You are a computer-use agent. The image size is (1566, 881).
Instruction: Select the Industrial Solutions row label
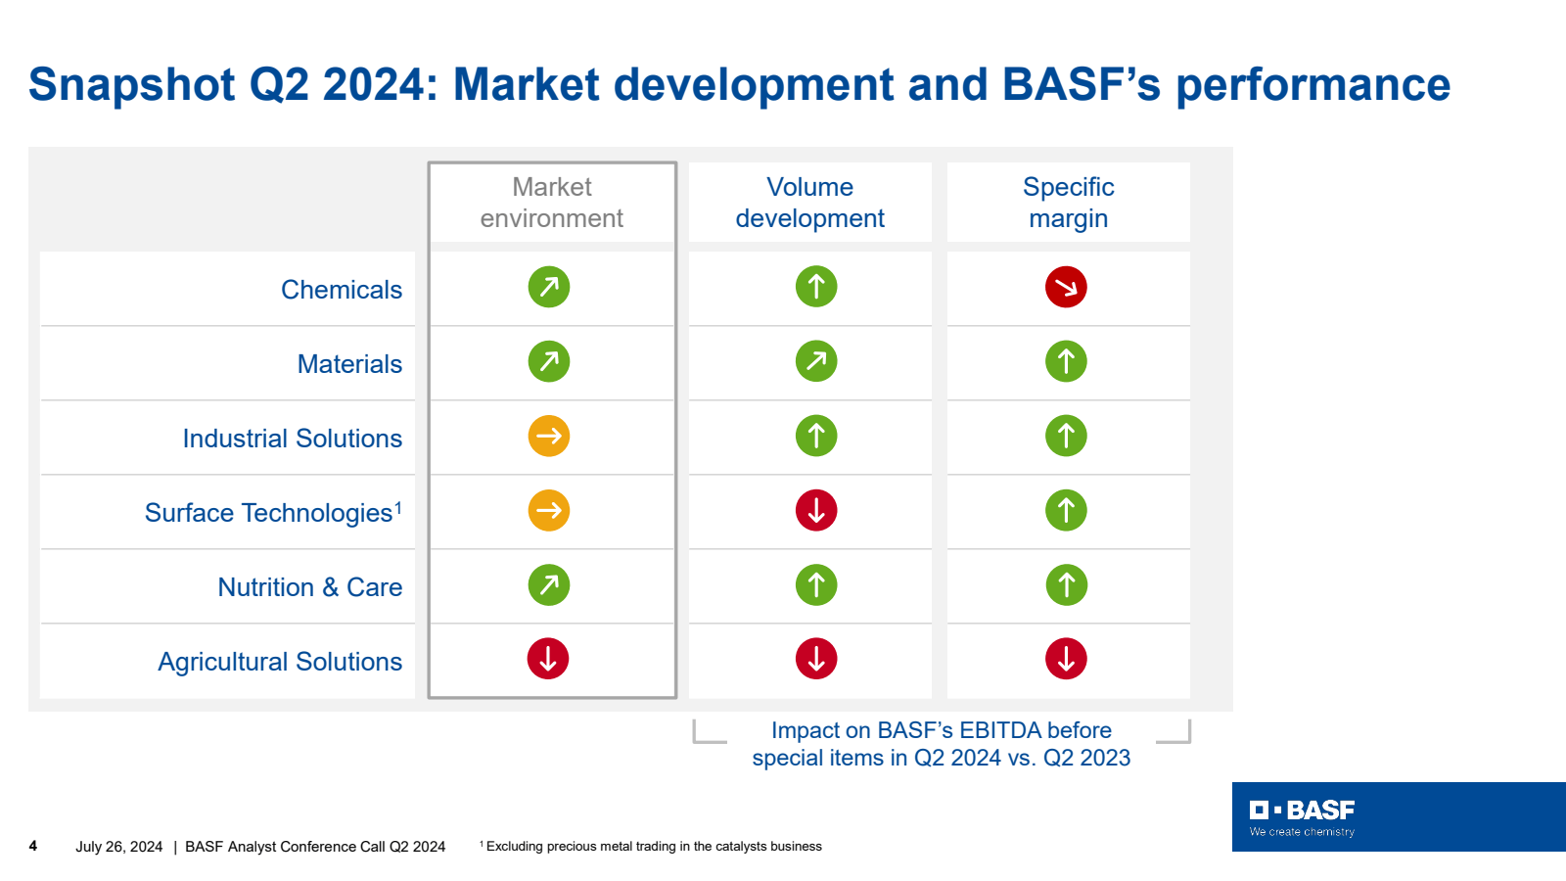[292, 439]
